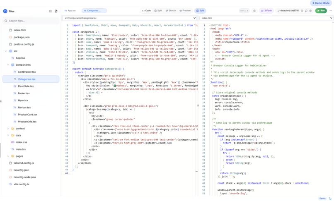Click the pages folder icon

[12, 156]
